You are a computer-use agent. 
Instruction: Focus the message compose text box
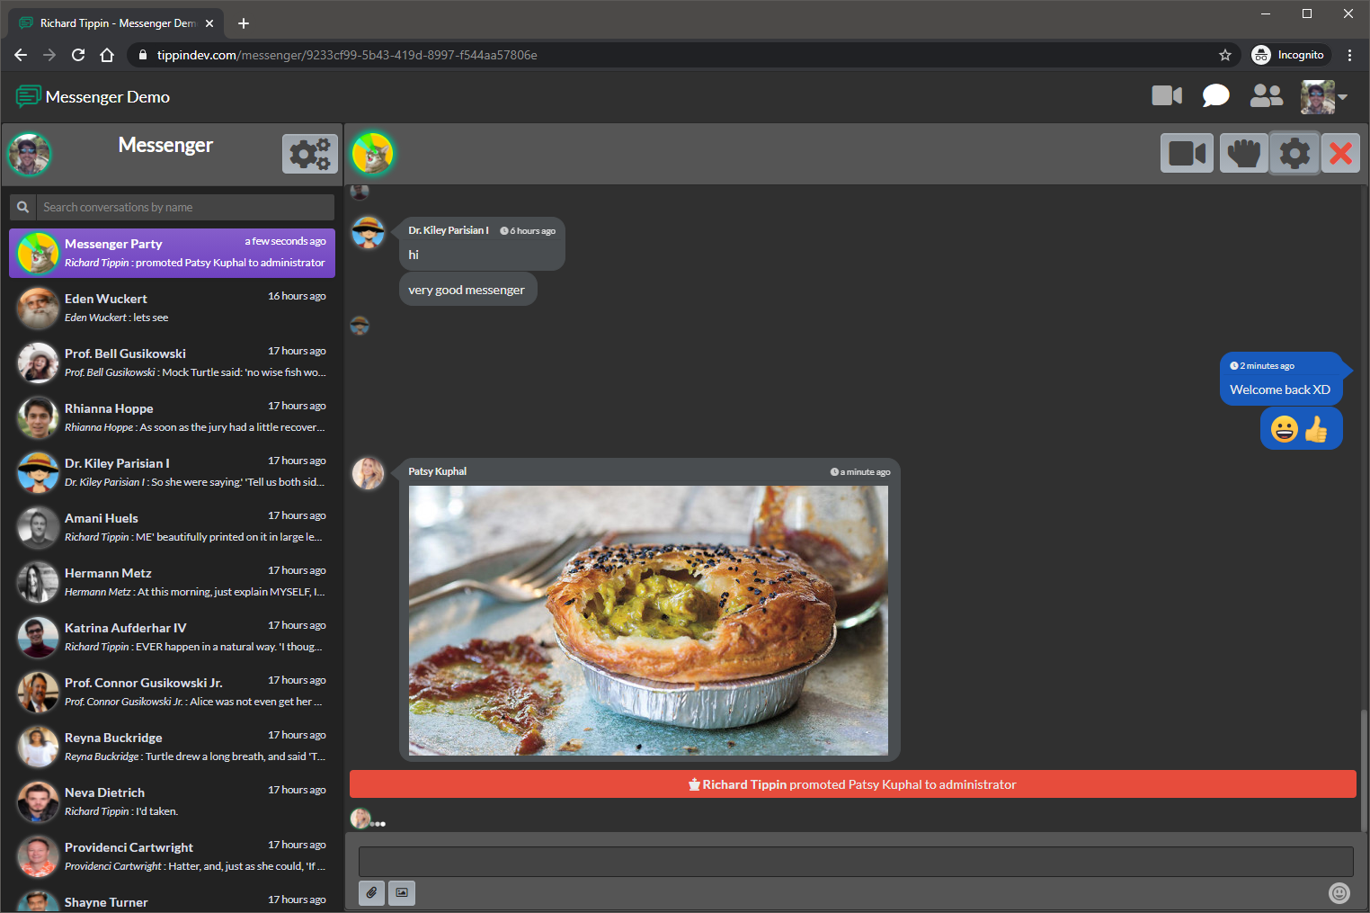click(856, 861)
